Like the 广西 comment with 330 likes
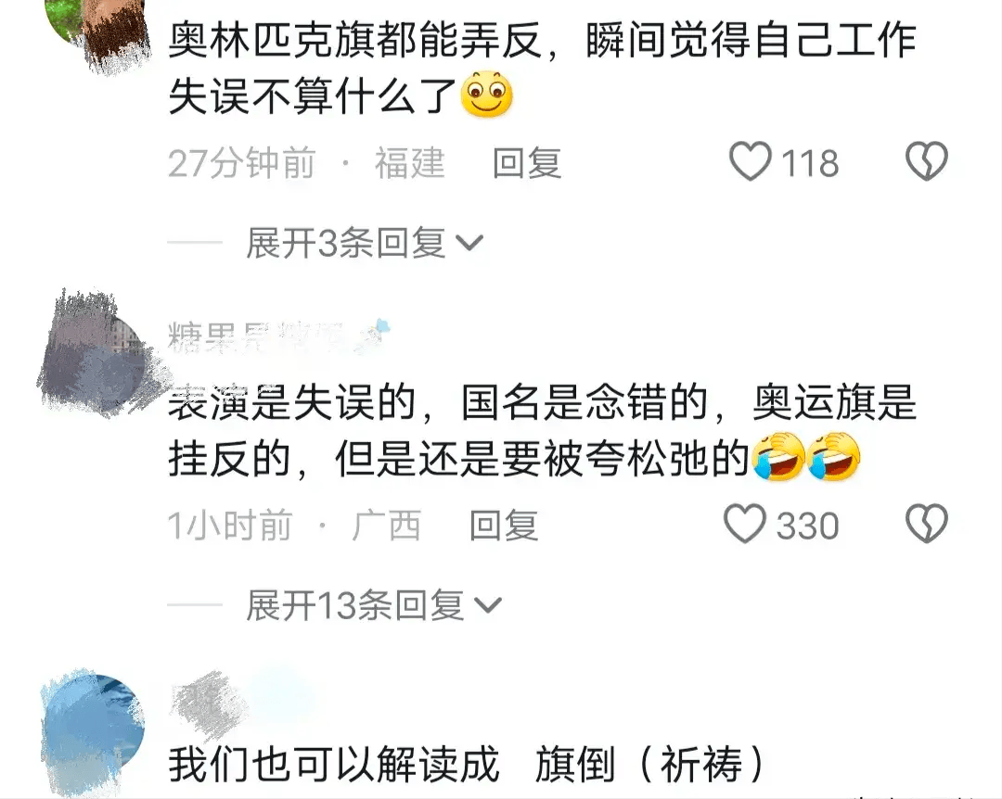 (744, 524)
